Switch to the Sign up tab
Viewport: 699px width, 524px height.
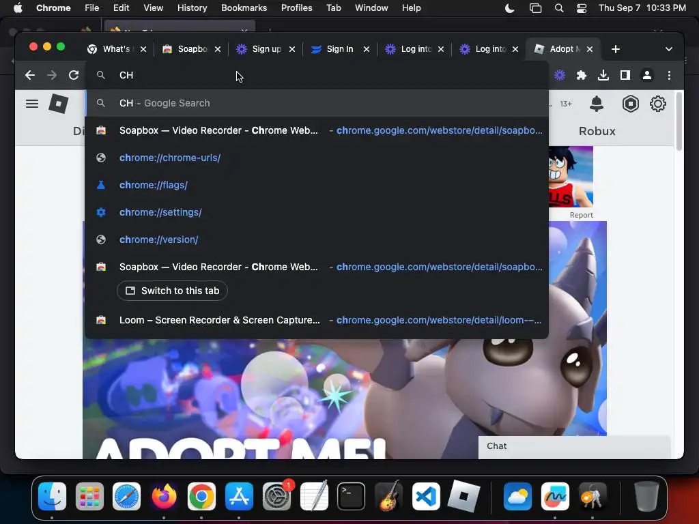266,49
